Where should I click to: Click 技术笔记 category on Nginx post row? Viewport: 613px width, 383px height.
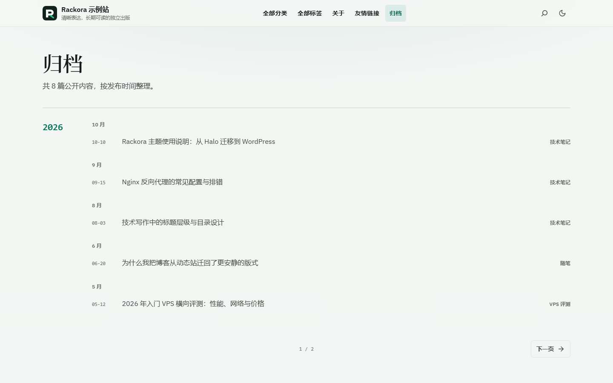tap(560, 183)
